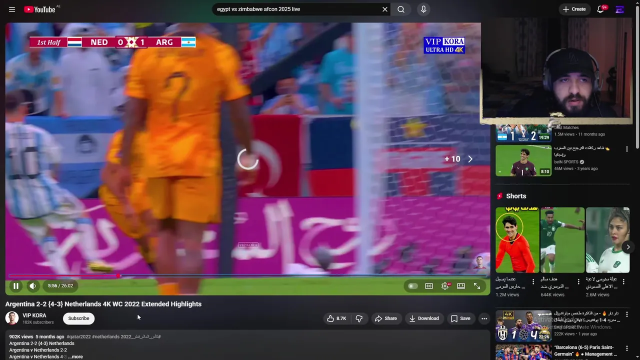
Task: Open options for the beIN SPORTS video
Action: tap(626, 149)
